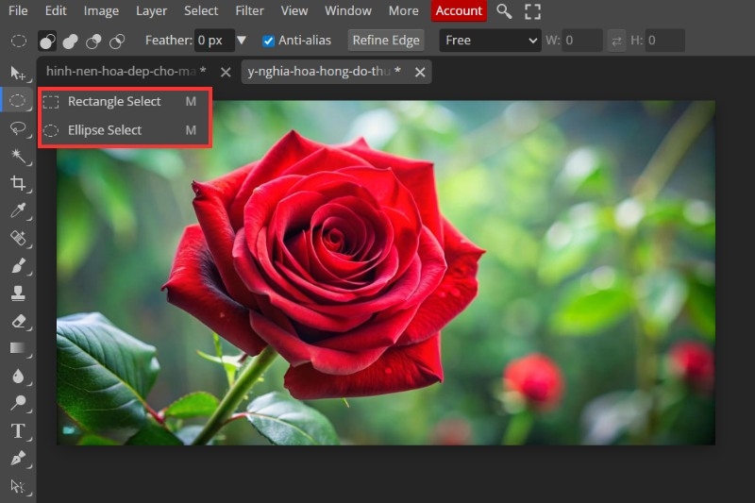Click the H height input field
Viewport: 755px width, 503px height.
click(x=664, y=41)
